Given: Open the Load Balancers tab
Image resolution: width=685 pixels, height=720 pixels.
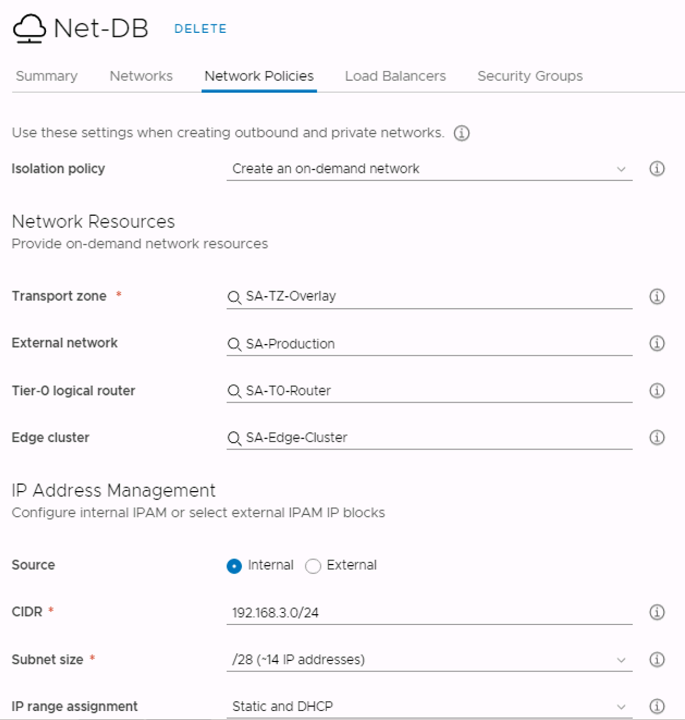Looking at the screenshot, I should [395, 76].
